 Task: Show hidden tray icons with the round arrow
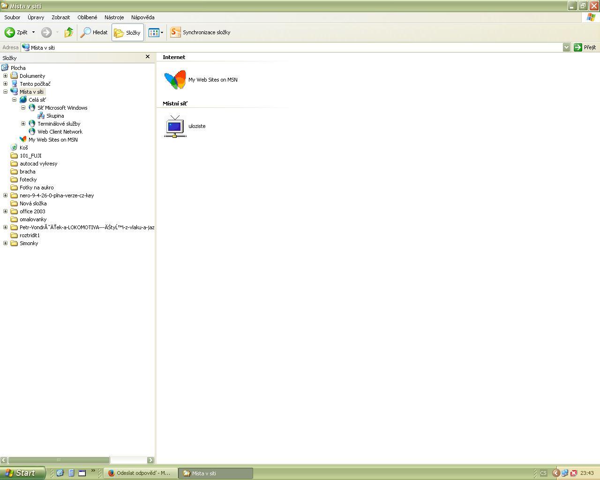coord(556,473)
